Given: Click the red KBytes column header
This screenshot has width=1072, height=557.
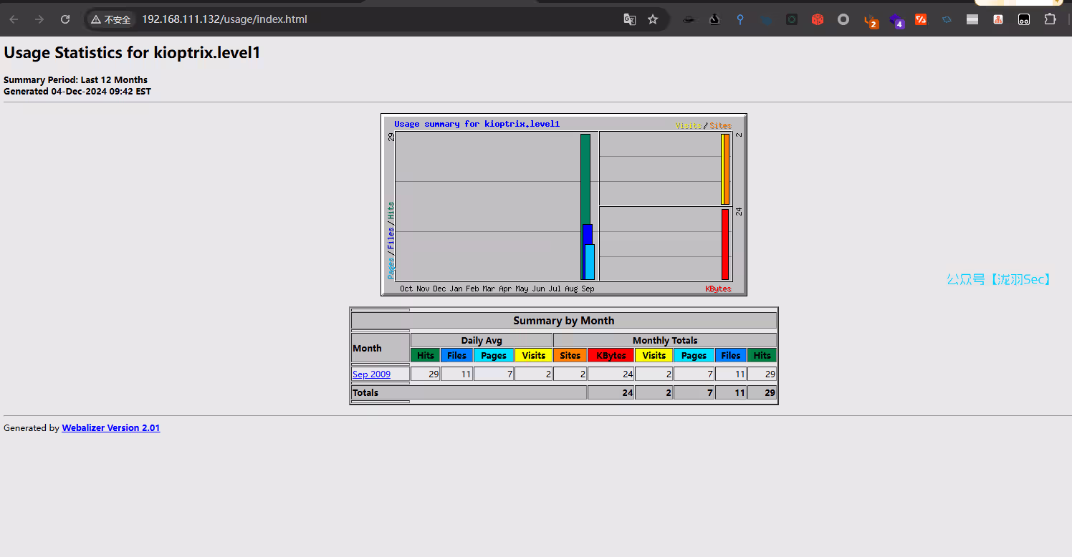Looking at the screenshot, I should coord(611,355).
